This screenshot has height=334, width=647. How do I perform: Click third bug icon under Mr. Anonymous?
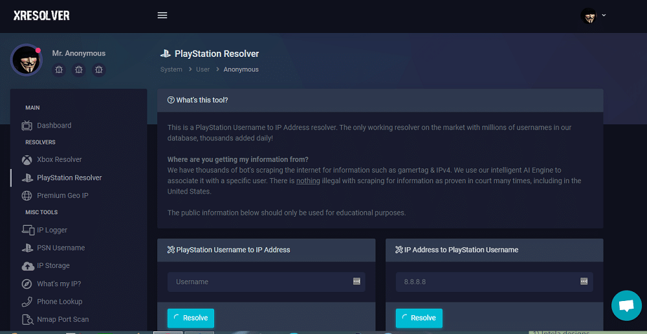pyautogui.click(x=98, y=70)
